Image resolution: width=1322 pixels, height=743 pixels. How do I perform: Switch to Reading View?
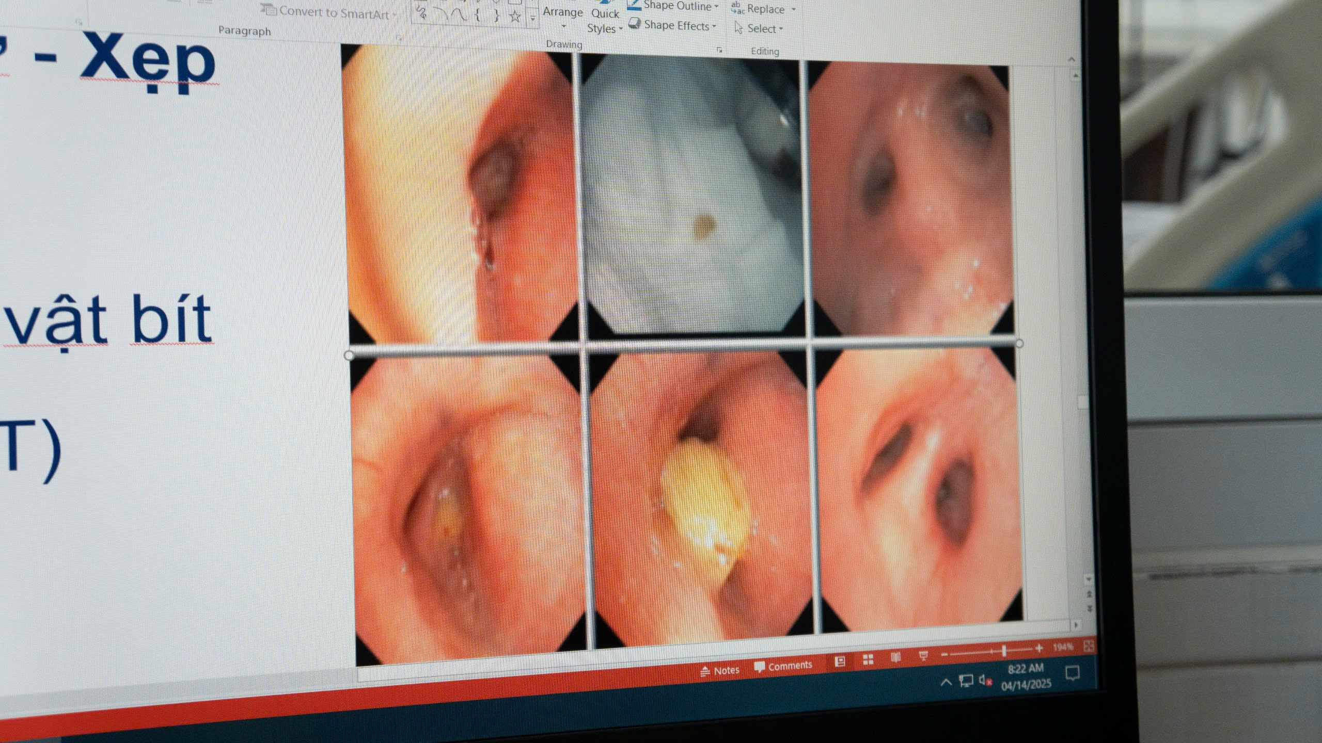pos(896,657)
